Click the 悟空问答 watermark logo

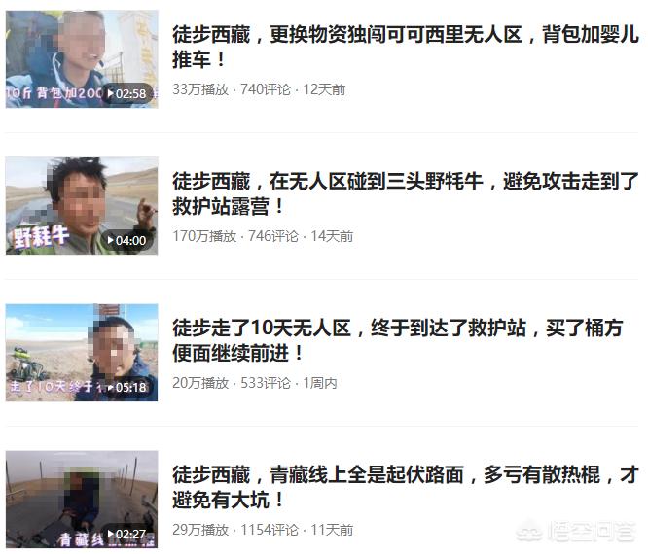[576, 532]
